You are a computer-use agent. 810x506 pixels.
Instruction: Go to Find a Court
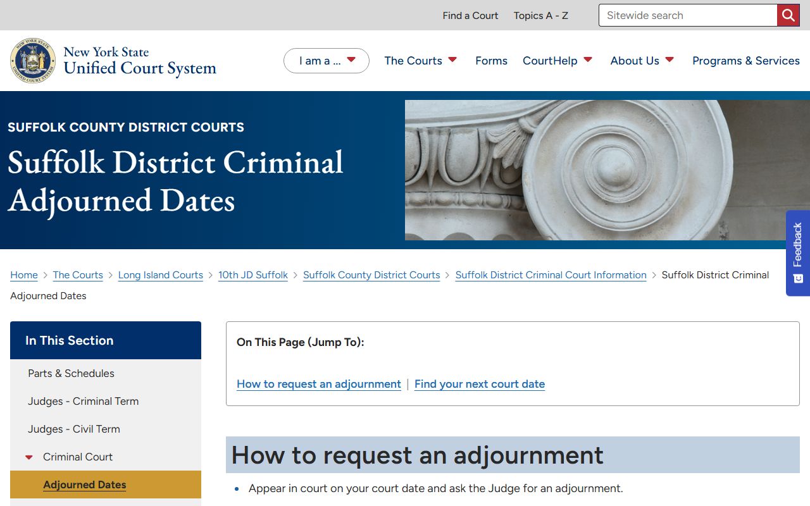point(470,15)
